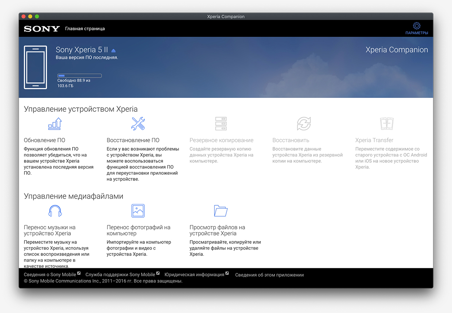Click the external-link icon after Юридическая информация

point(227,273)
